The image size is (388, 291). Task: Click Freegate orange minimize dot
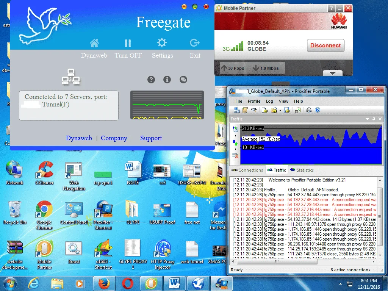184,7
